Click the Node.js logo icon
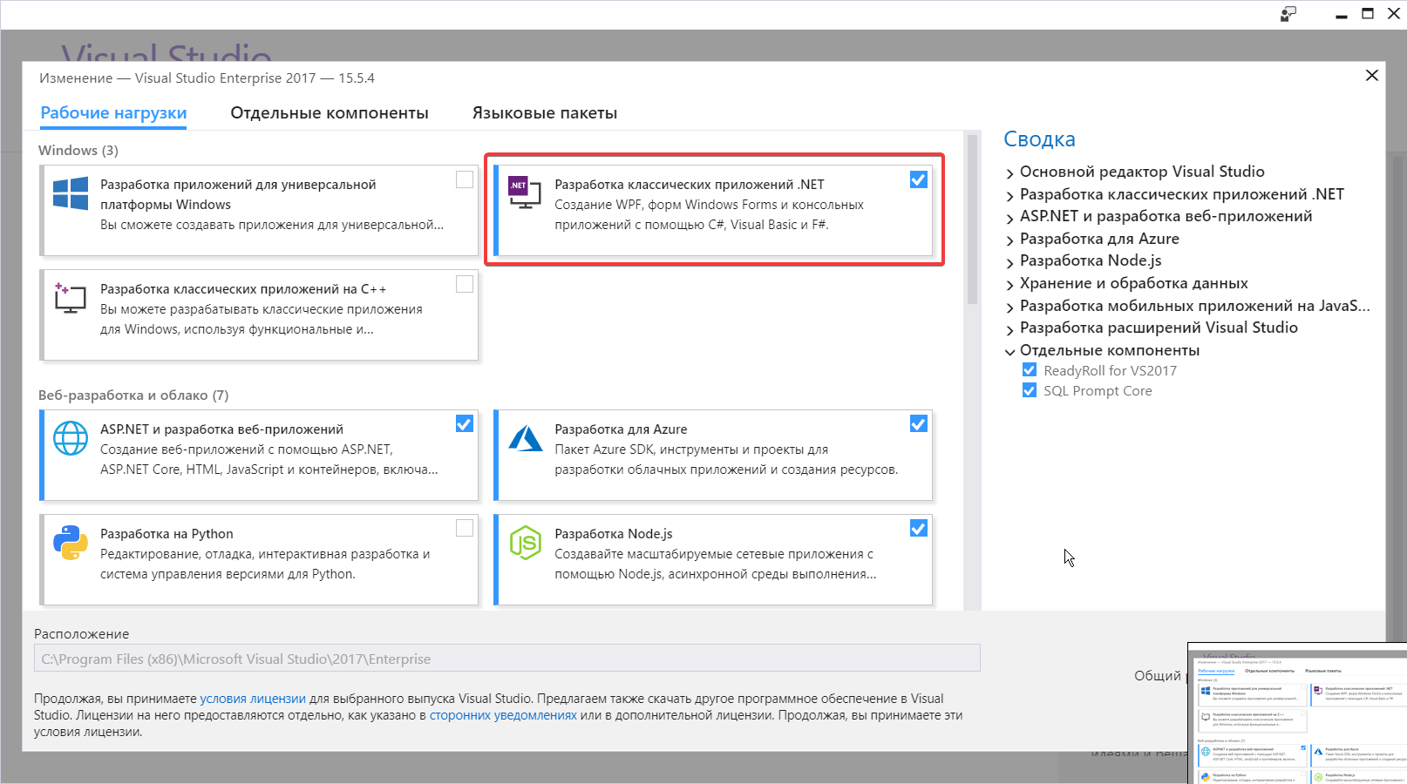Screen dimensions: 1407x784 tap(526, 543)
